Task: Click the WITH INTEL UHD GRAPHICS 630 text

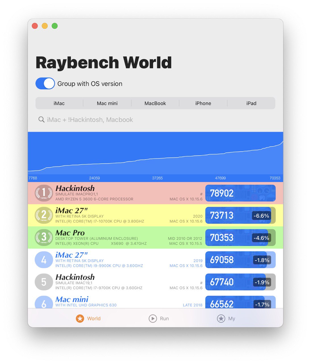Action: (86, 305)
